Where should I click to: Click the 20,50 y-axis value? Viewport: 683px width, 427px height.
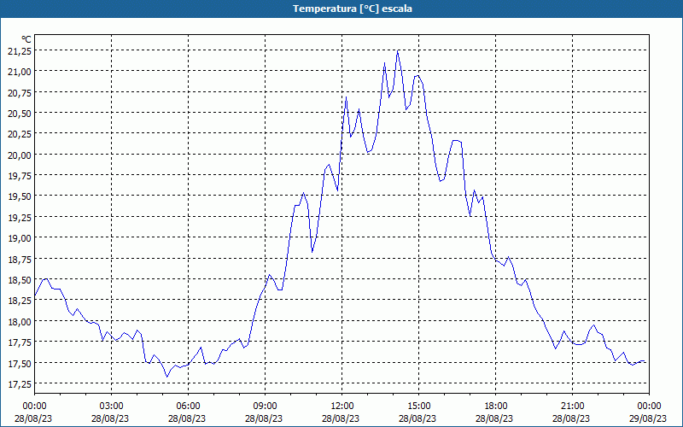coord(20,114)
